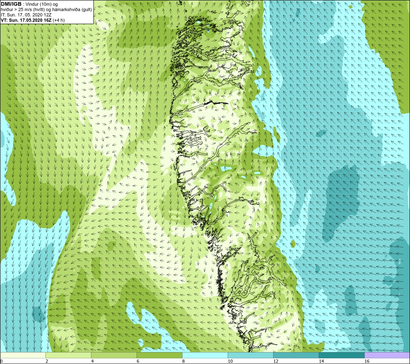The width and height of the screenshot is (410, 364).
Task: Click the legend label '16'
Action: point(367,361)
